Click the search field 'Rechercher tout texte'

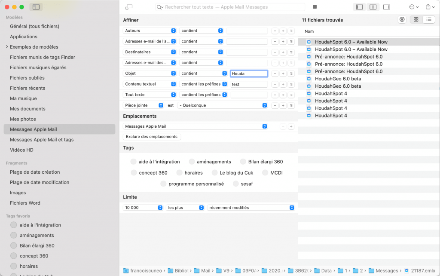[230, 7]
